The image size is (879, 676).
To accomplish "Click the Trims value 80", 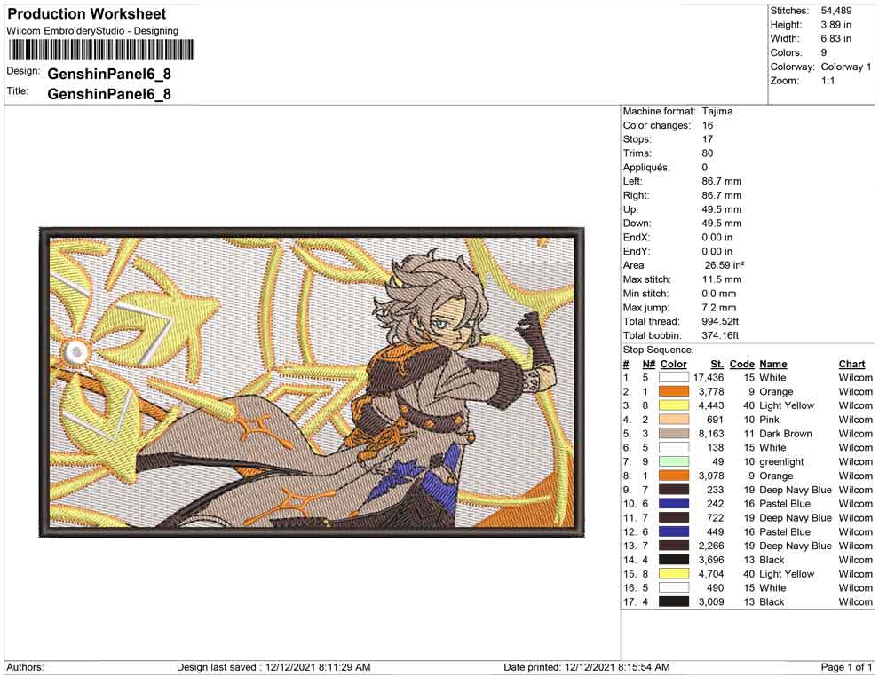I will [708, 153].
